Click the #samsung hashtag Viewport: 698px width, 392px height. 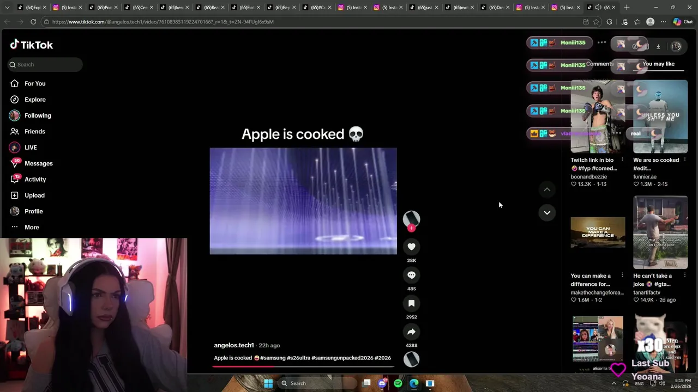coord(273,358)
